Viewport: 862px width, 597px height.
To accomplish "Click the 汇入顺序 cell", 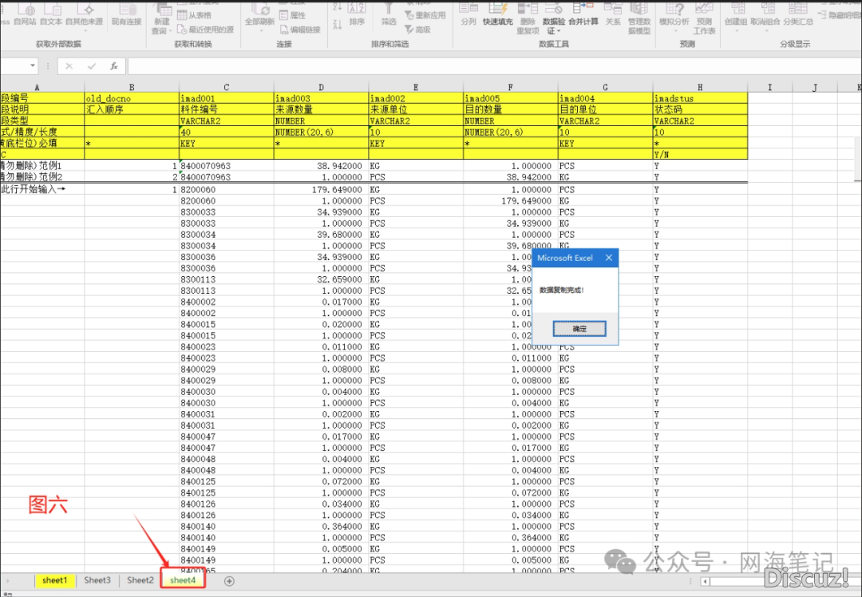I will point(132,109).
